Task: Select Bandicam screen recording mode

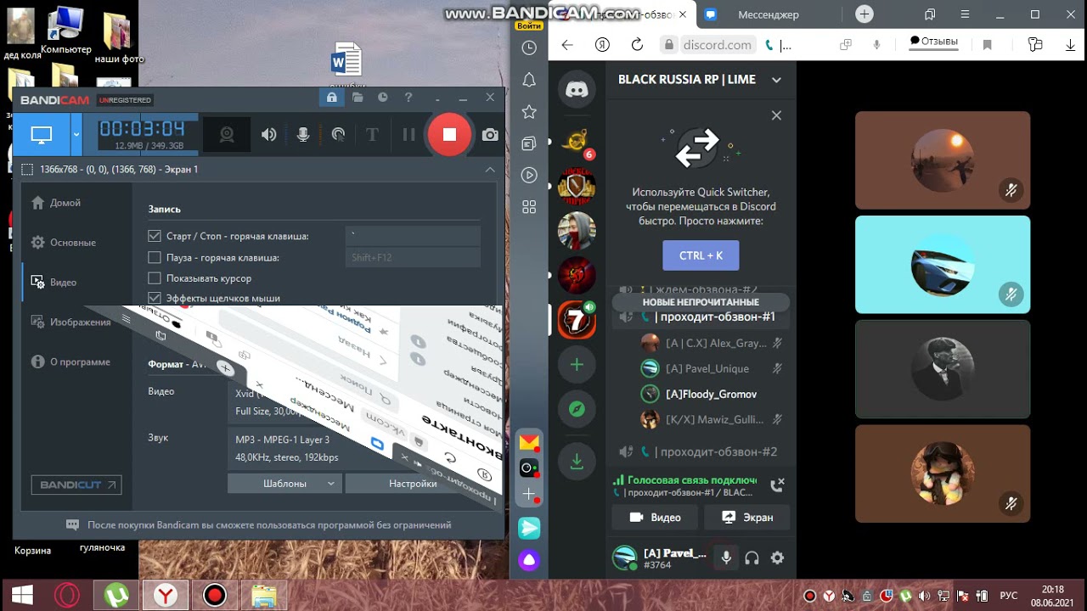Action: 42,134
